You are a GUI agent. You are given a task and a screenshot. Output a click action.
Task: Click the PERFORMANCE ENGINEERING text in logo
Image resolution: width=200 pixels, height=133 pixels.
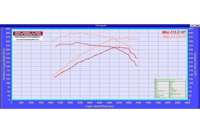point(28,37)
